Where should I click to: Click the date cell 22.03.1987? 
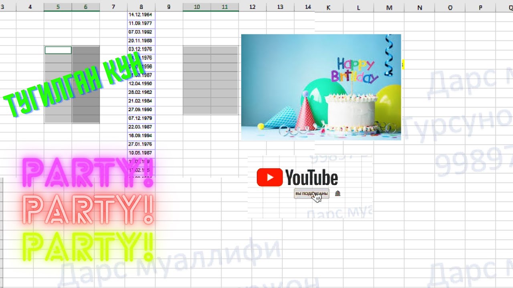(x=141, y=127)
